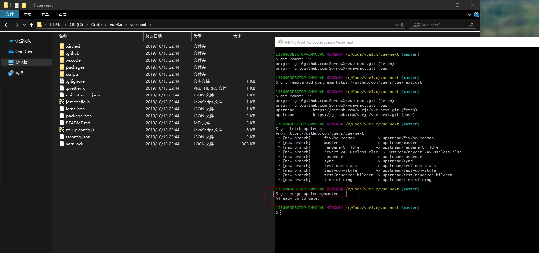The height and width of the screenshot is (253, 539).
Task: Select the rollup.config.js script icon
Action: [x=62, y=130]
